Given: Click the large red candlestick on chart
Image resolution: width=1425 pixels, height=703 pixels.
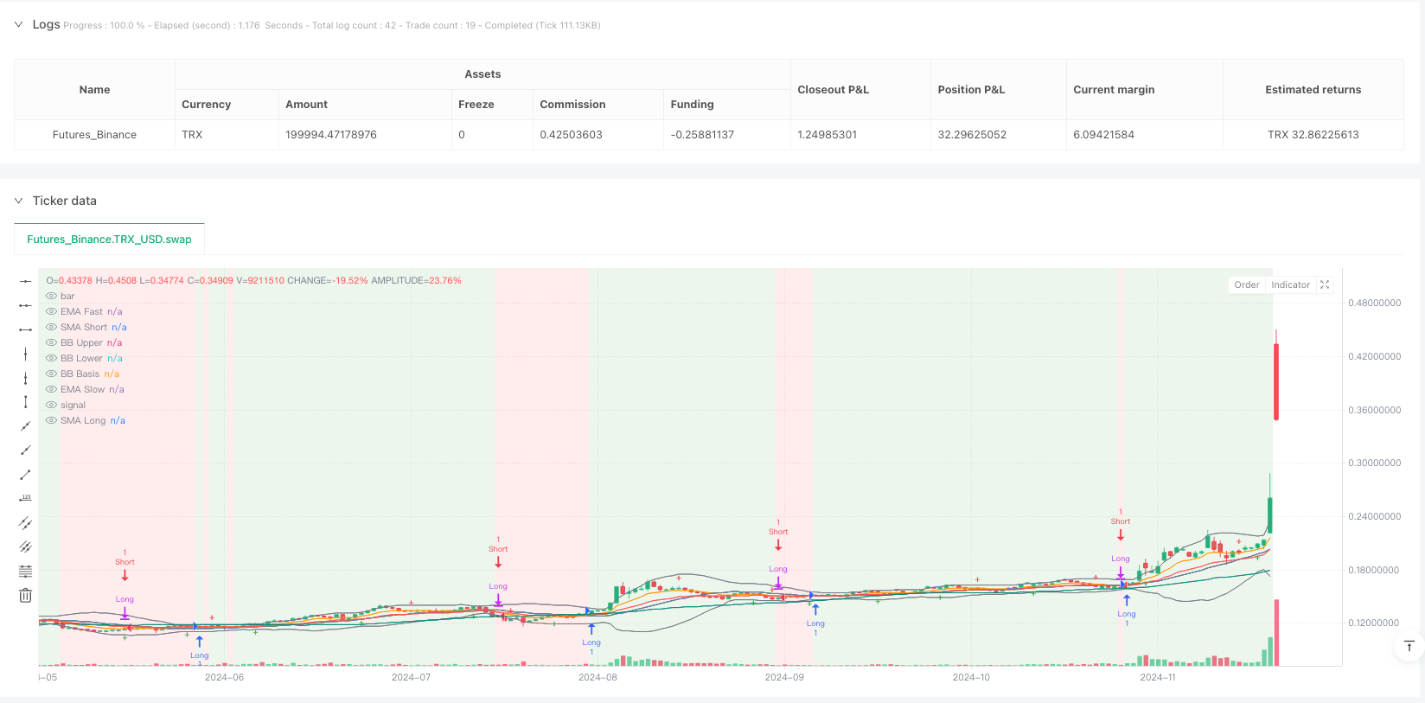Looking at the screenshot, I should pyautogui.click(x=1275, y=380).
